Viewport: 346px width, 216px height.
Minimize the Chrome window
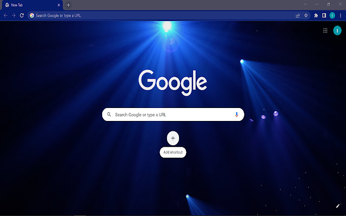pyautogui.click(x=317, y=4)
